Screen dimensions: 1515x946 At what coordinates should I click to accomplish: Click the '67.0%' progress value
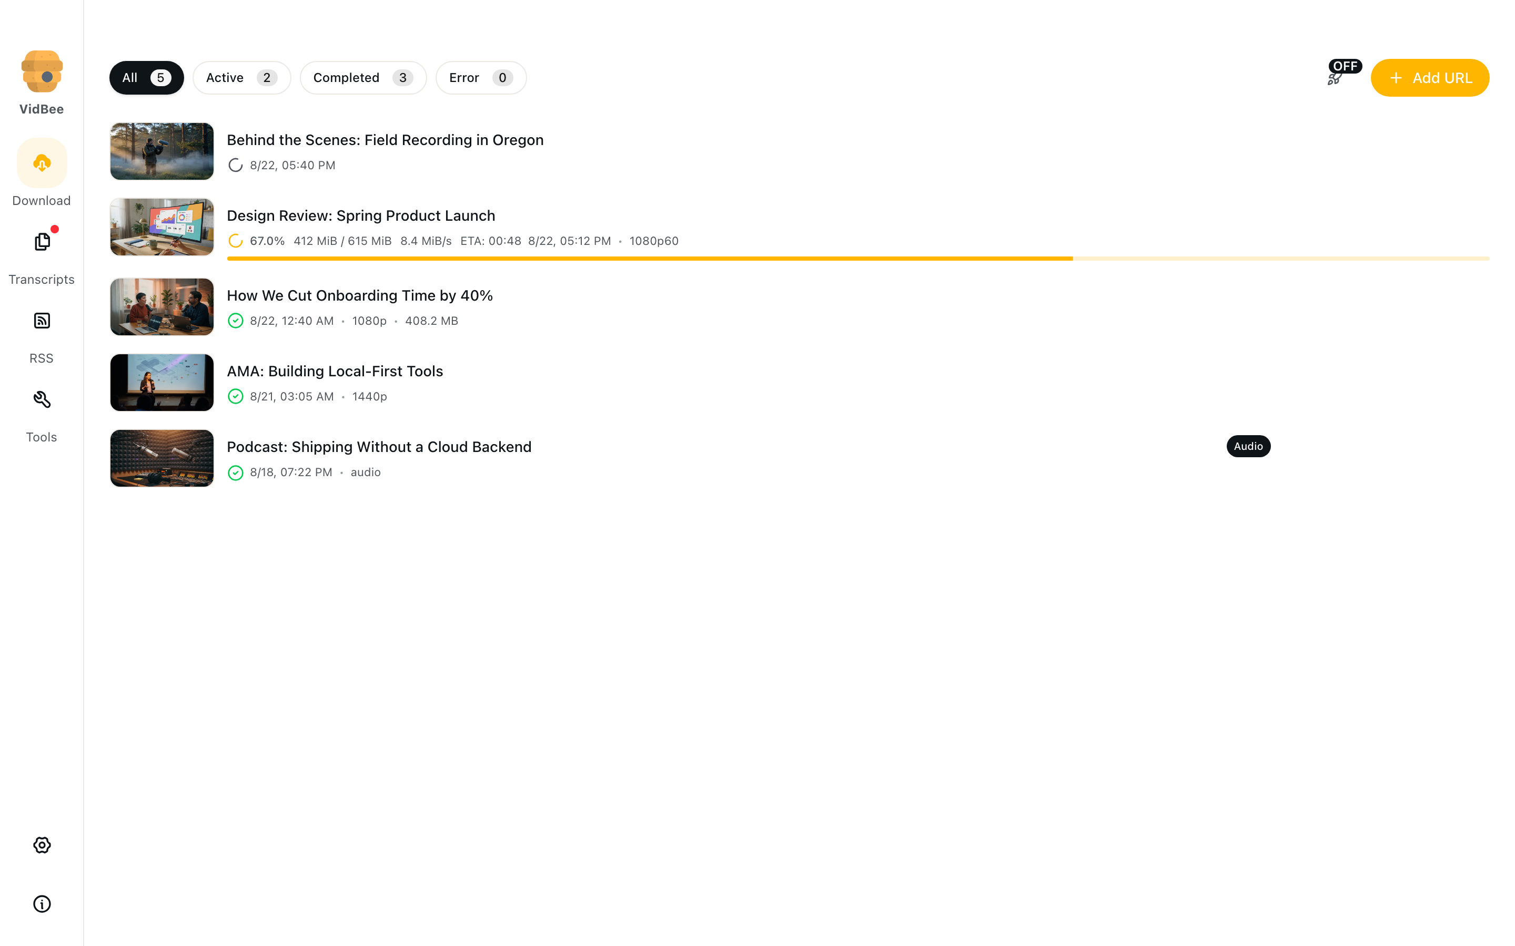click(x=267, y=241)
